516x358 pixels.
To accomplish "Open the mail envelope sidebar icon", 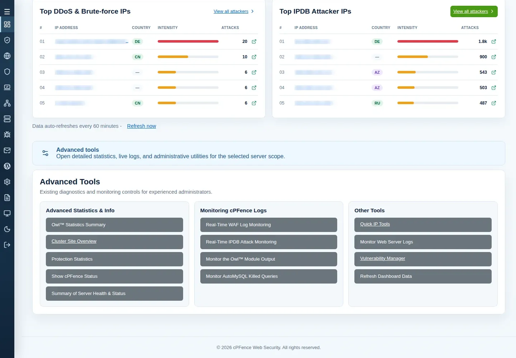I will pos(7,150).
